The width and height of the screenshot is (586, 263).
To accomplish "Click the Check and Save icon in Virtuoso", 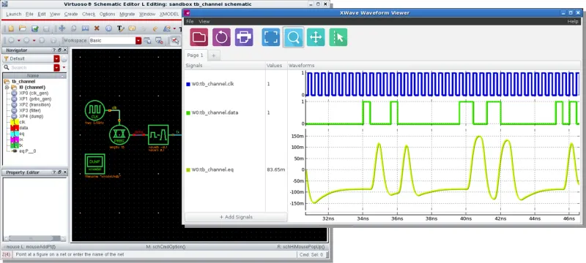I will point(35,28).
